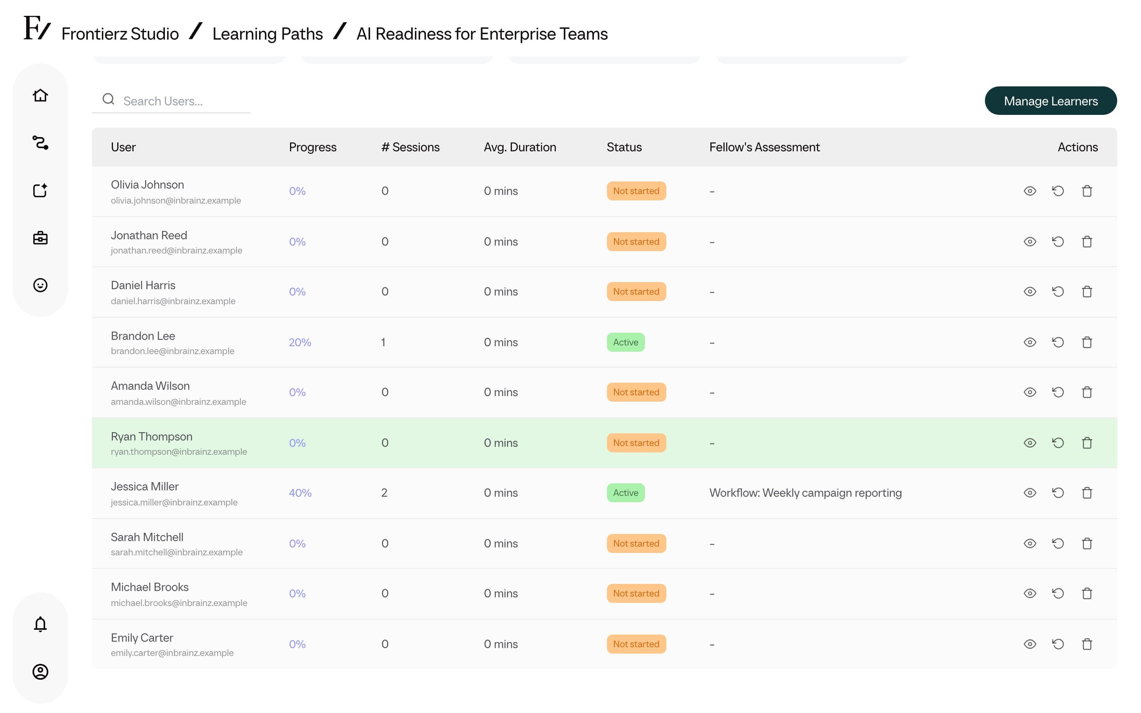The height and width of the screenshot is (713, 1141).
Task: Open the user profile icon
Action: point(40,671)
